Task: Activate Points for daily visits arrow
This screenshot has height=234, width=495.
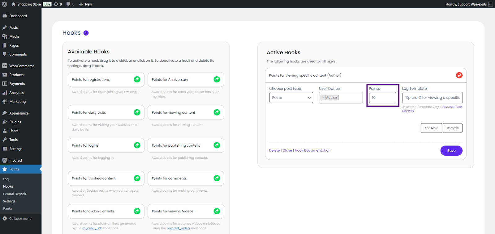Action: pyautogui.click(x=137, y=112)
